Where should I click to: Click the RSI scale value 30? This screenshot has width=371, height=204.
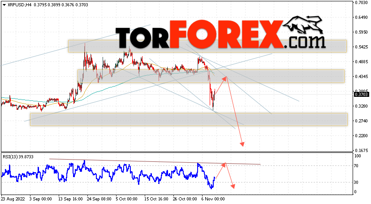pos(357,182)
